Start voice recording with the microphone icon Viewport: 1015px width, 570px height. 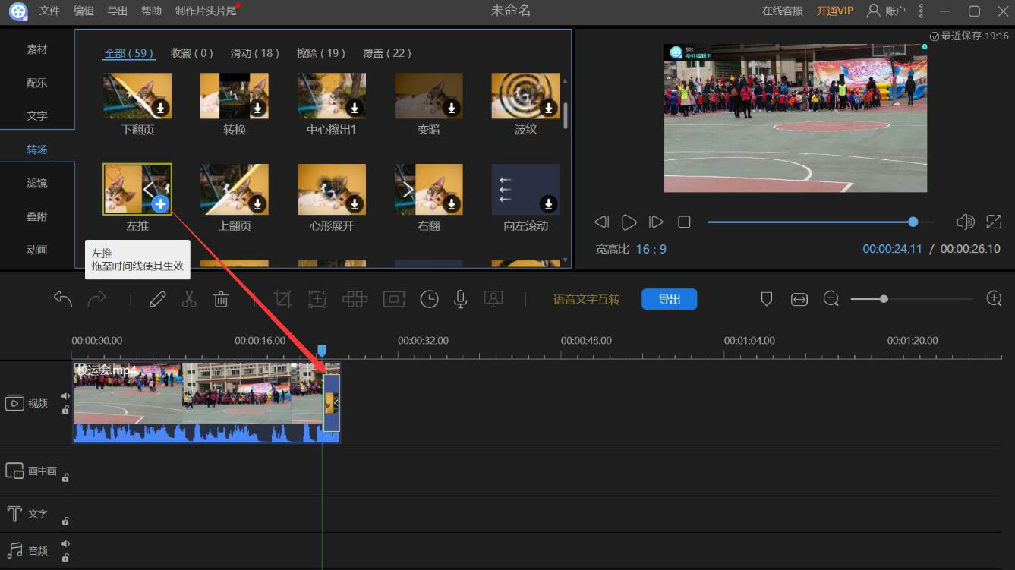[x=460, y=299]
